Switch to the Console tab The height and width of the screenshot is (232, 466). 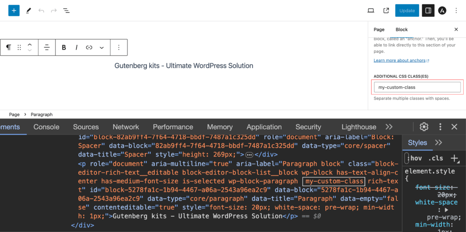[46, 127]
